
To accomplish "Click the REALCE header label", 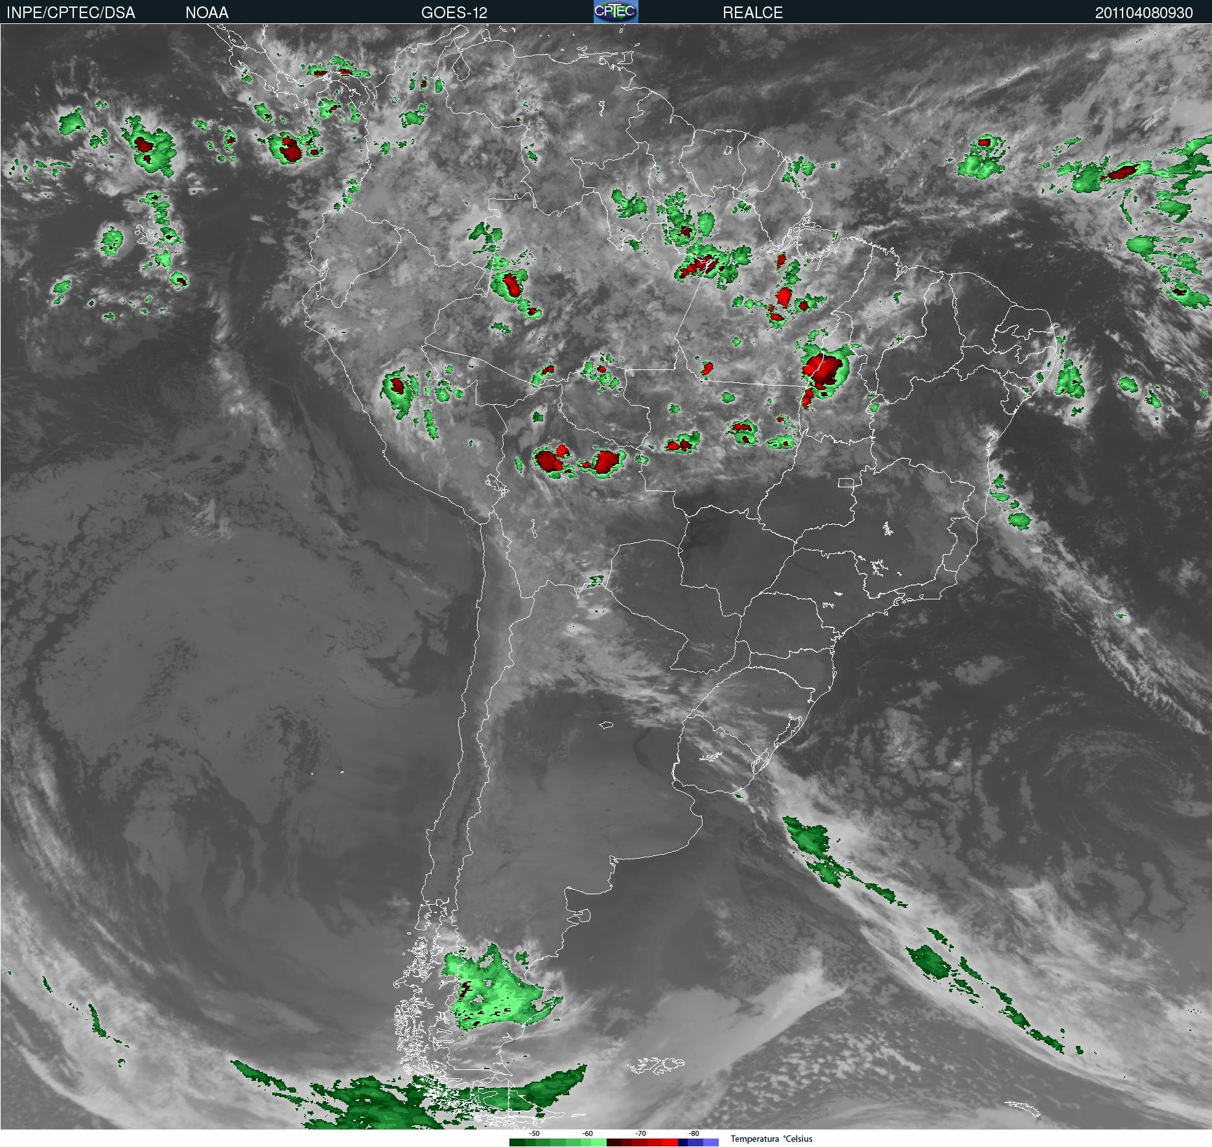I will (752, 13).
